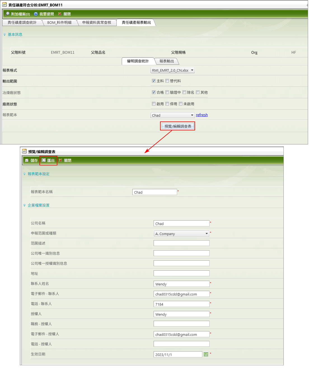312x370 pixels.
Task: Click the refresh link
Action: tap(202, 115)
